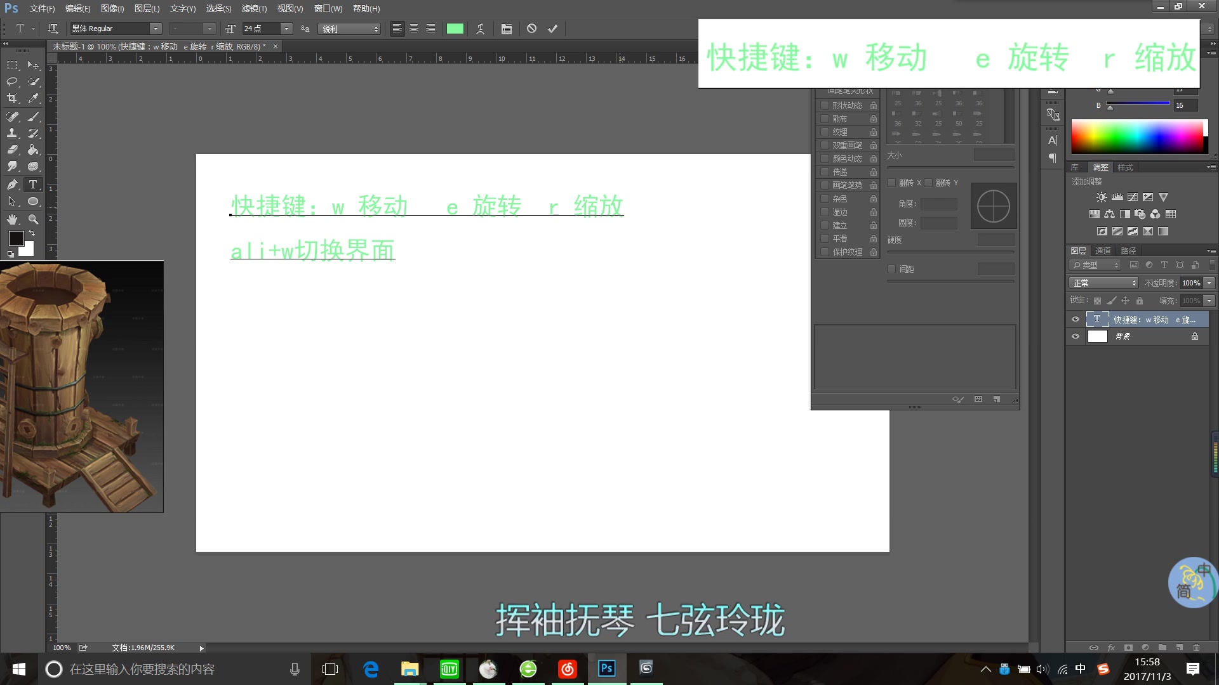Open the 滤镜(T) menu
1219x685 pixels.
pos(254,8)
